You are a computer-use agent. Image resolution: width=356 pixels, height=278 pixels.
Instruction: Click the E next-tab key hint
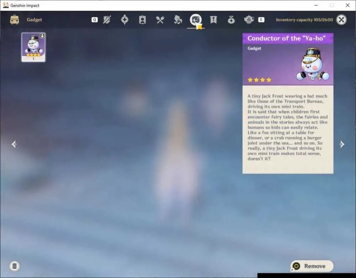coord(261,20)
